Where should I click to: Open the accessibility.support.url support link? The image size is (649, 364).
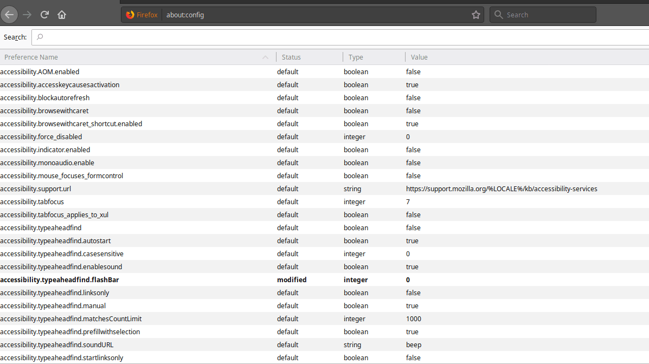(502, 188)
